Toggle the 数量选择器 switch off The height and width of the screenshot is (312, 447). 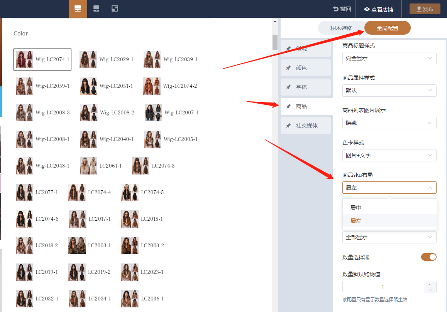tap(428, 257)
